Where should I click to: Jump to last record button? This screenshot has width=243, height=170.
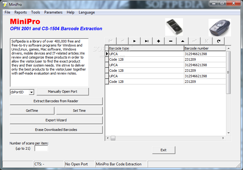pyautogui.click(x=147, y=41)
